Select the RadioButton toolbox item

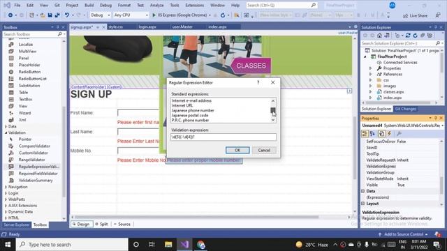point(29,72)
